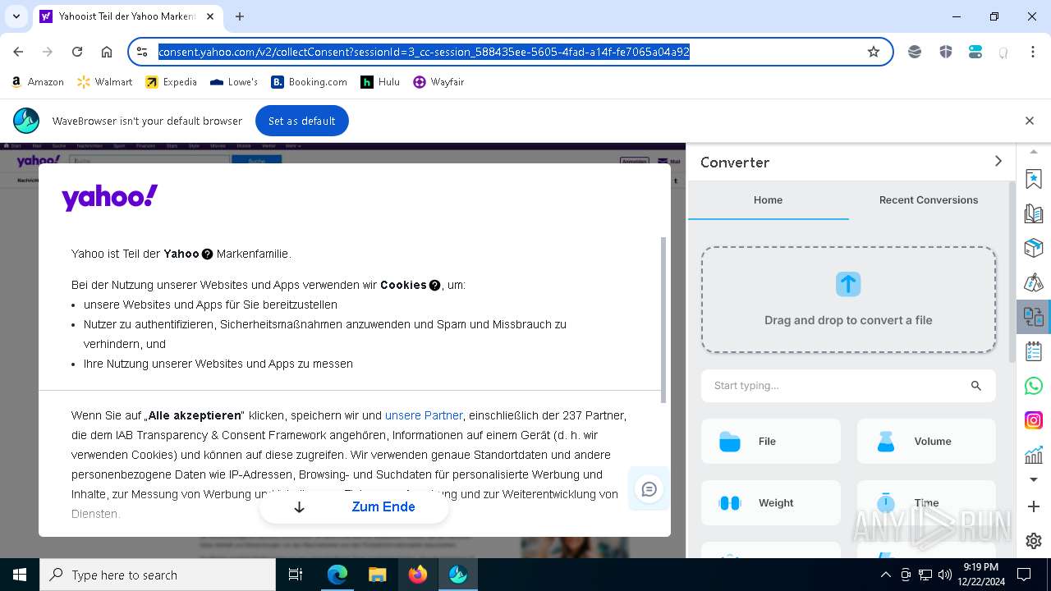Viewport: 1051px width, 591px height.
Task: Choose the File conversion category
Action: pos(771,442)
